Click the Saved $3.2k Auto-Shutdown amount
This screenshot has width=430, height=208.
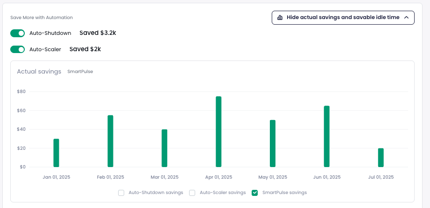point(98,33)
